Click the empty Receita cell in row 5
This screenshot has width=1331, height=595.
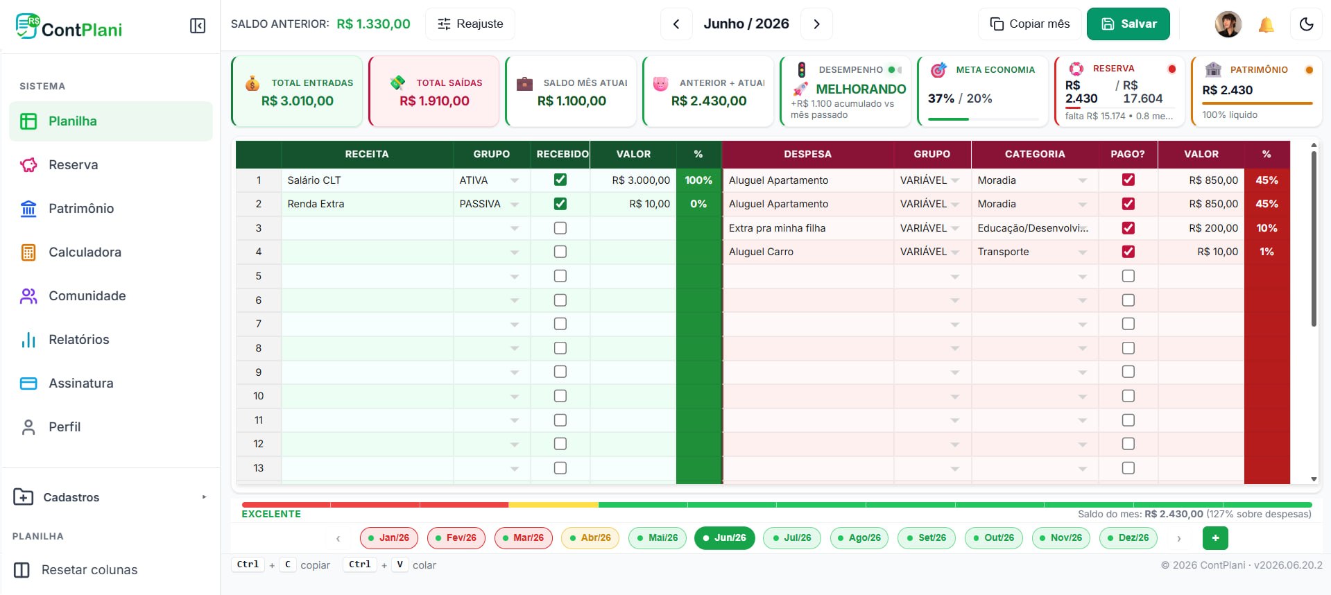[x=368, y=276]
